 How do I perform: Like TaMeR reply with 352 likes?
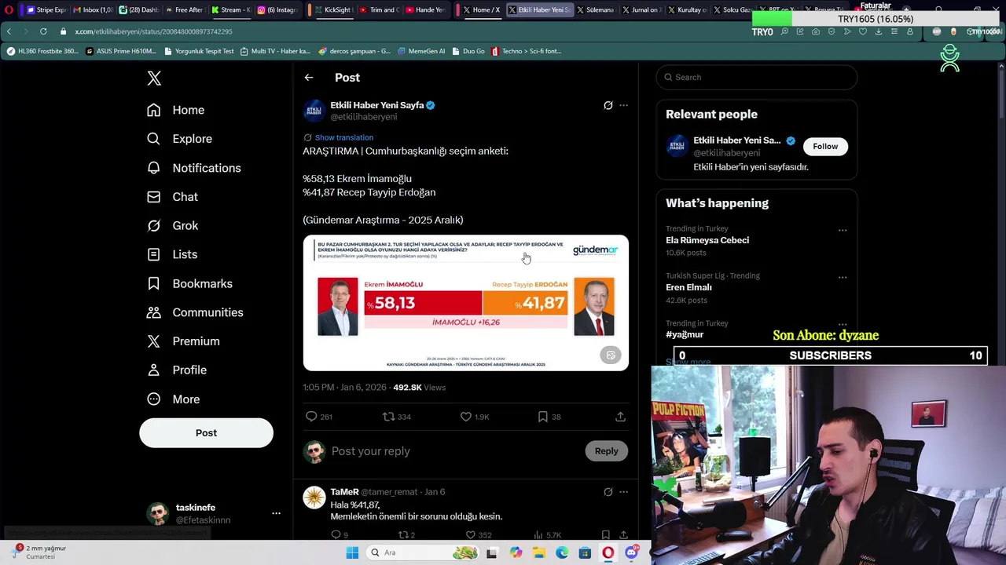pyautogui.click(x=479, y=534)
